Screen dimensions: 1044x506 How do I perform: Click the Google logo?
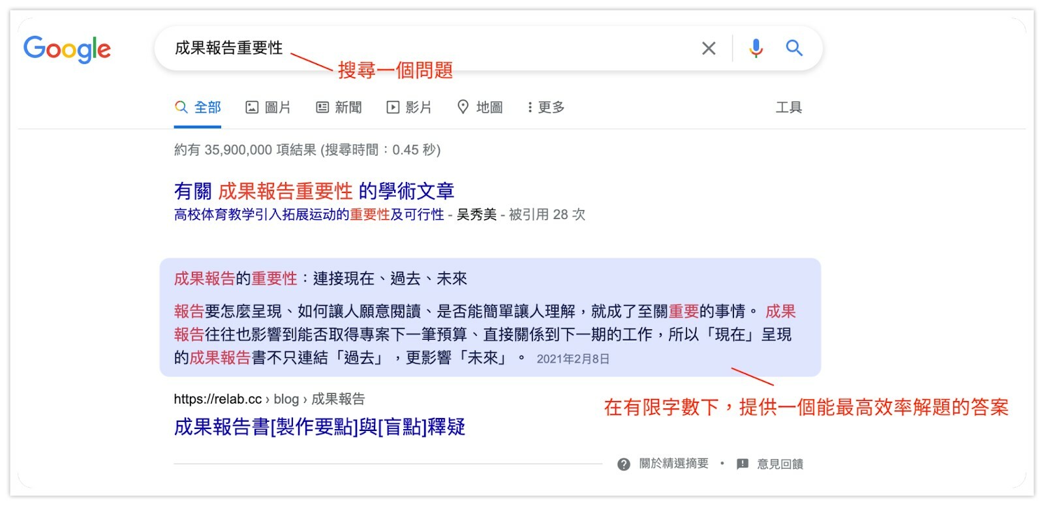pos(67,49)
